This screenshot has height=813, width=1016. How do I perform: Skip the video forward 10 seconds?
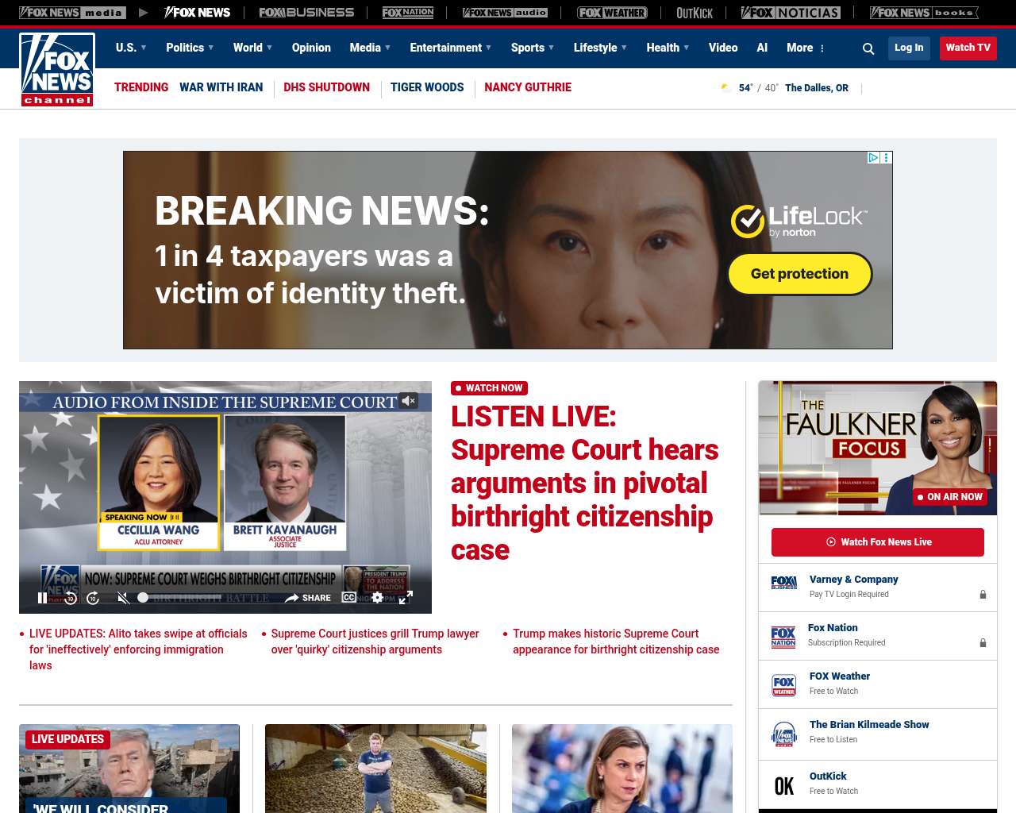[93, 598]
